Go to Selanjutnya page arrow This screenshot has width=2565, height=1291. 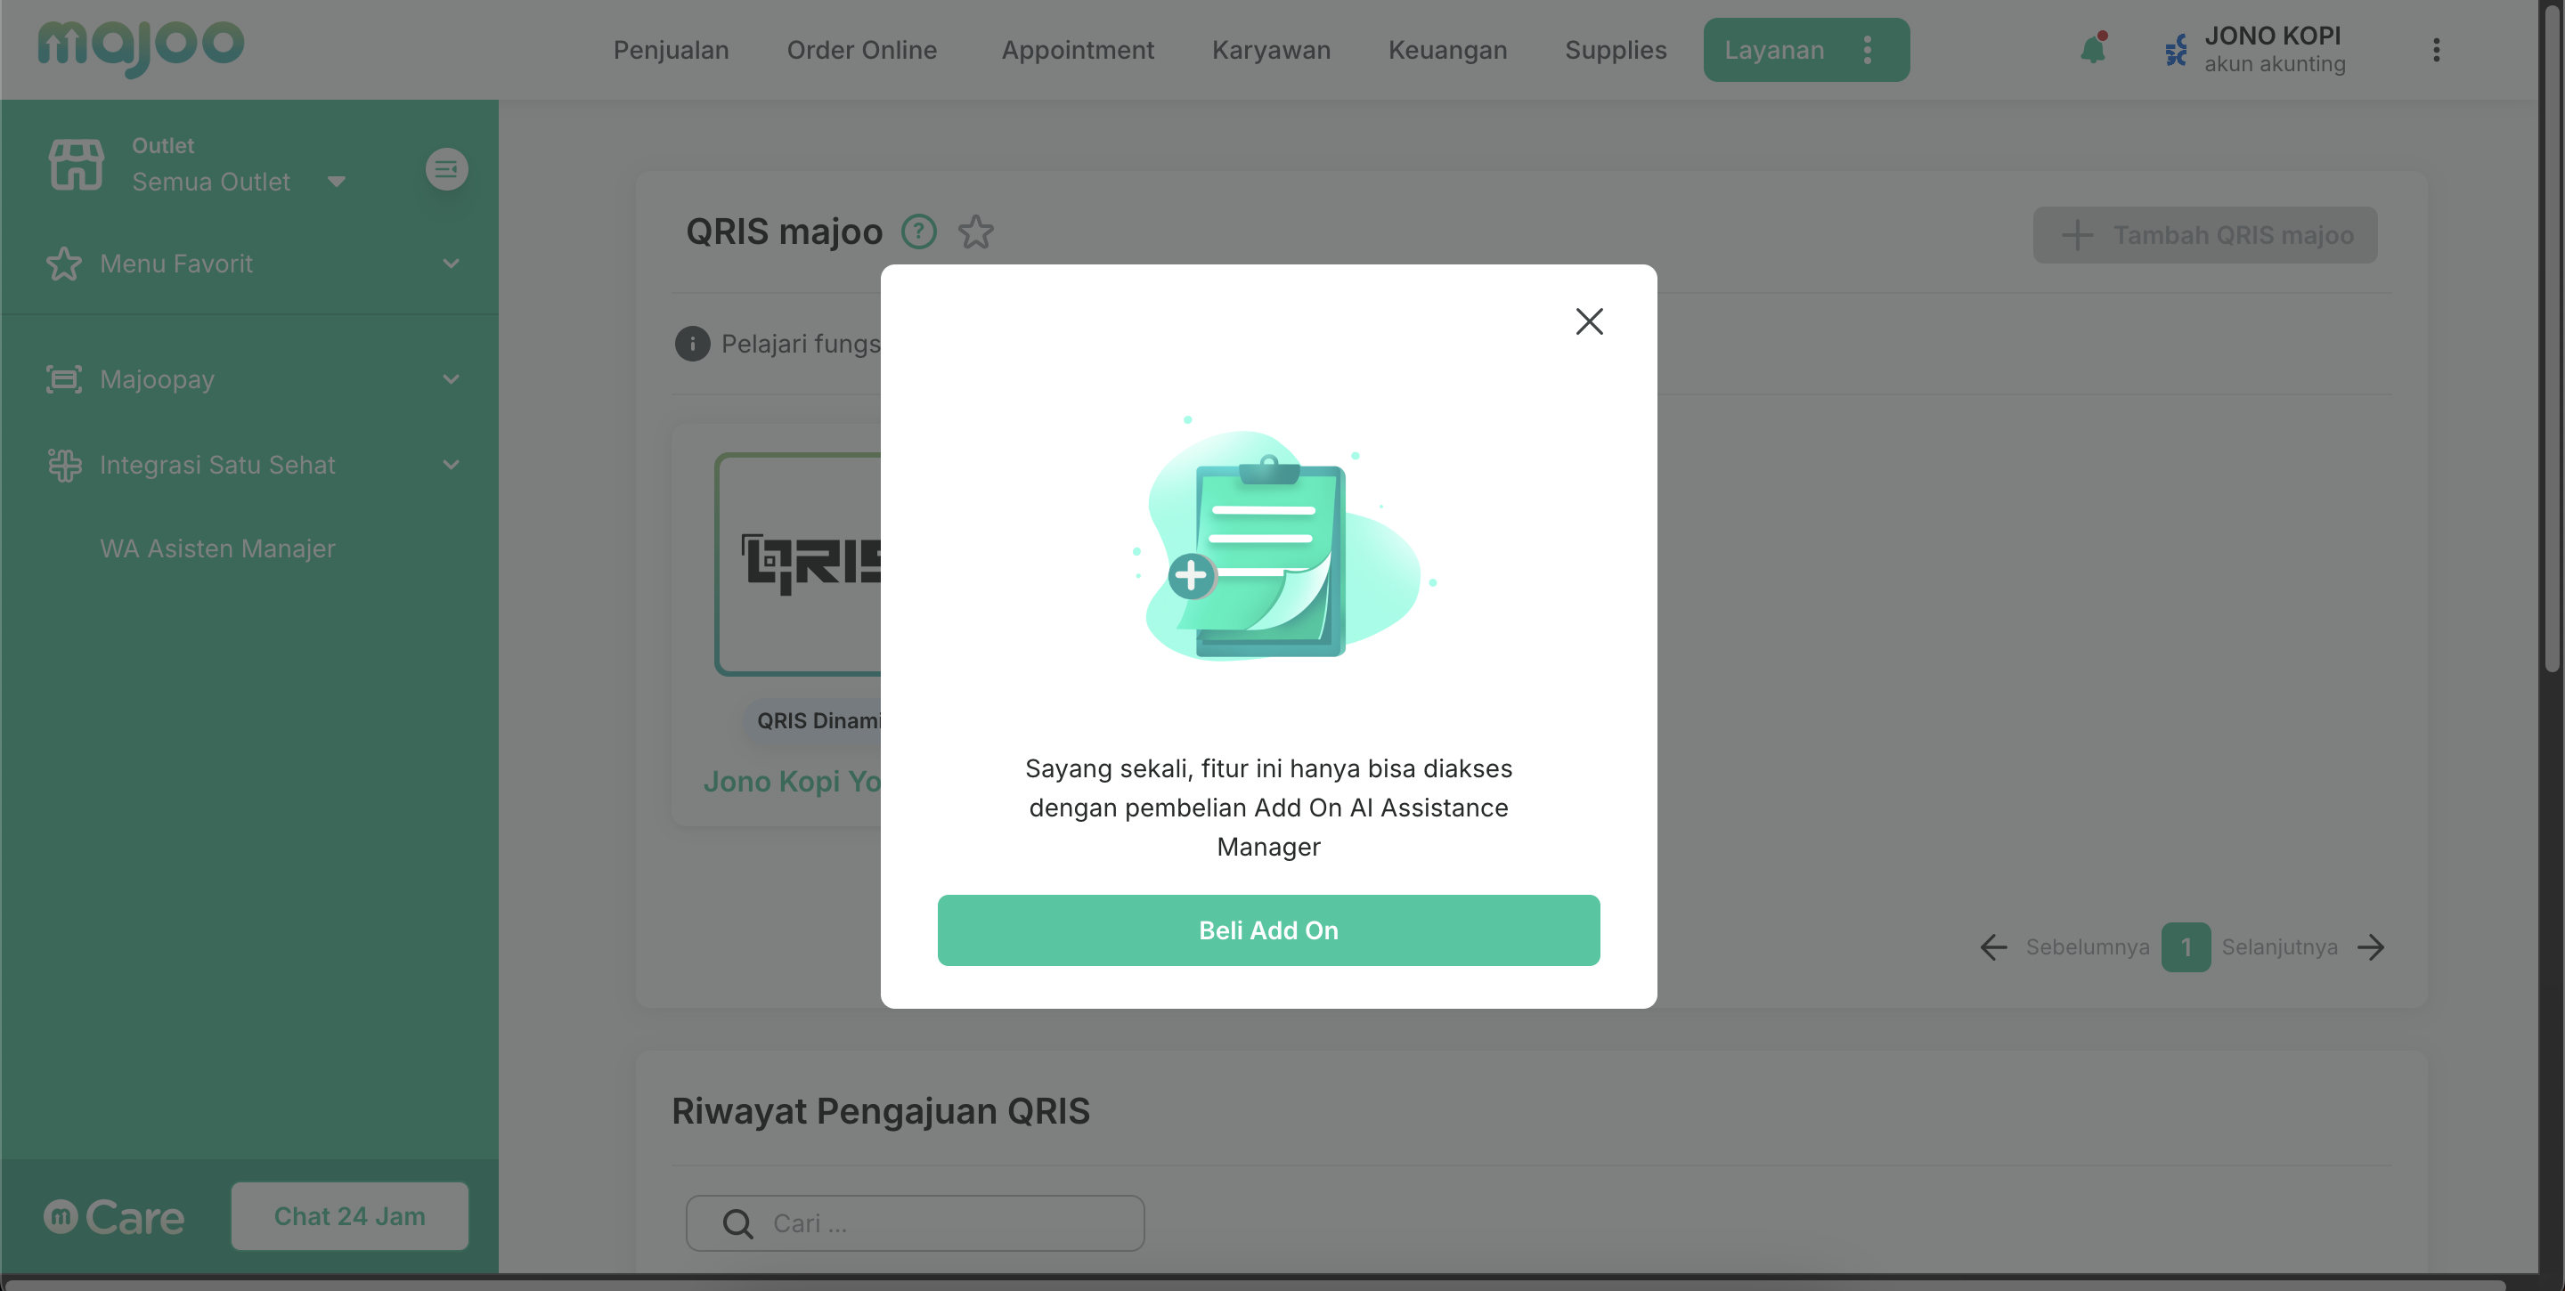click(x=2372, y=946)
